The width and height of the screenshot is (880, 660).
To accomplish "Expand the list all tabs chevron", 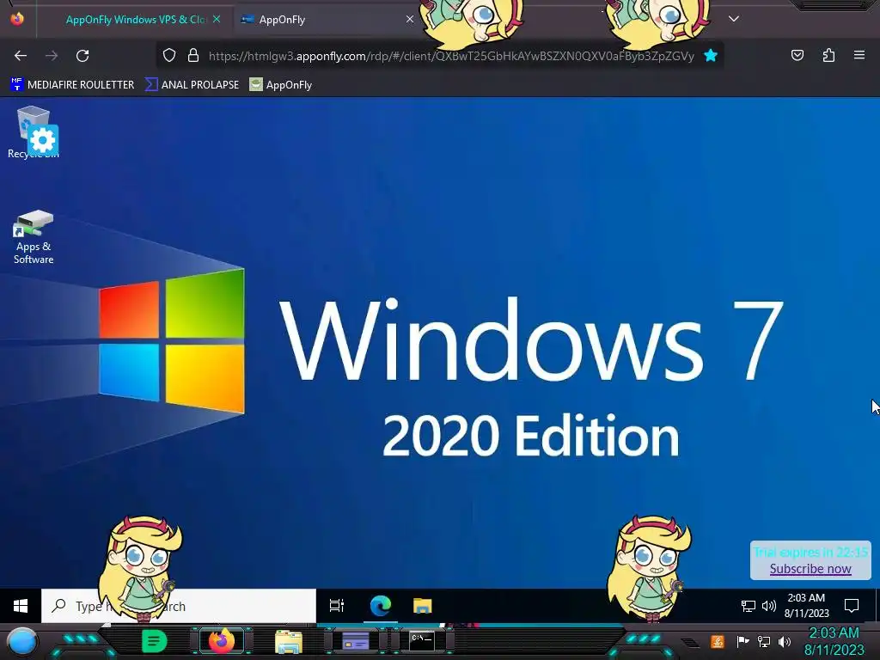I will [734, 19].
